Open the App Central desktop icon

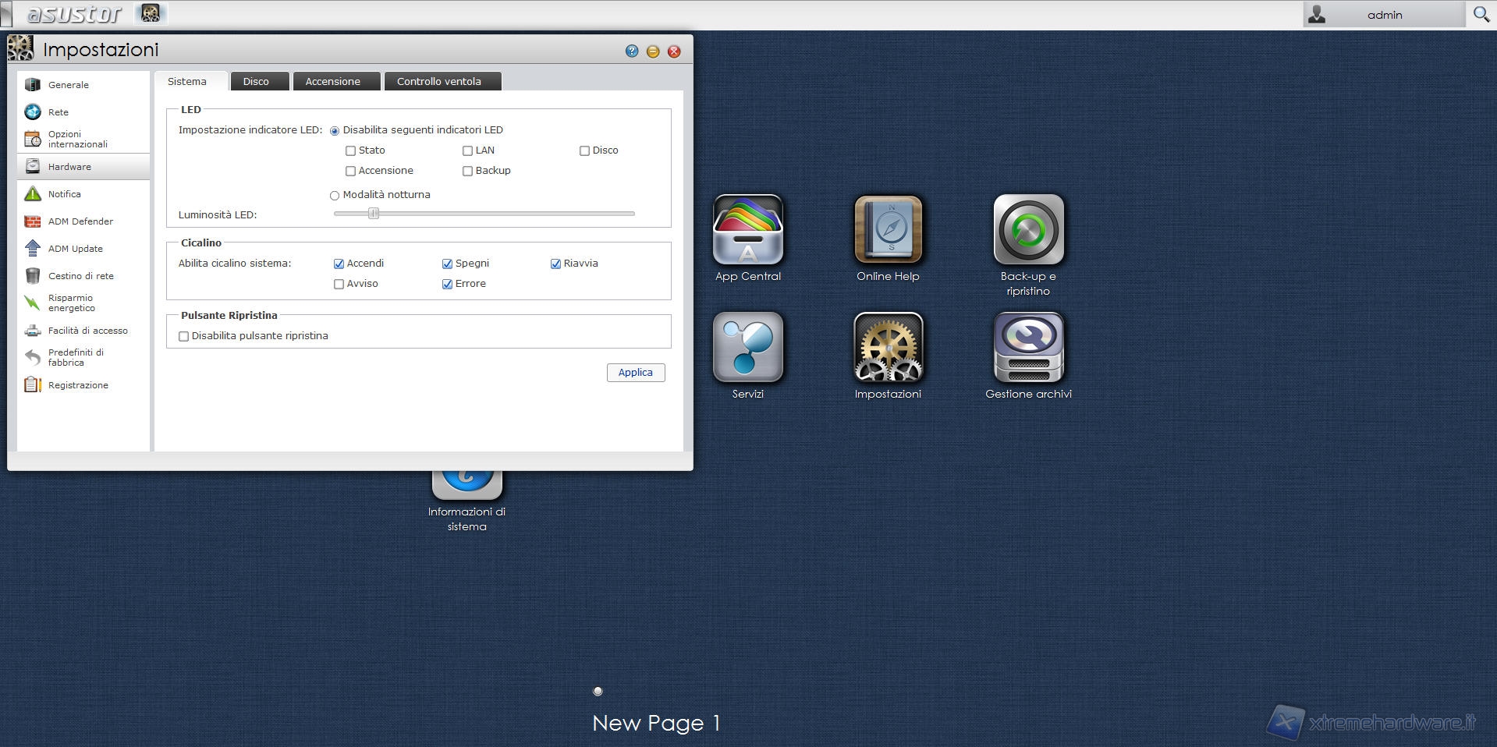tap(747, 230)
